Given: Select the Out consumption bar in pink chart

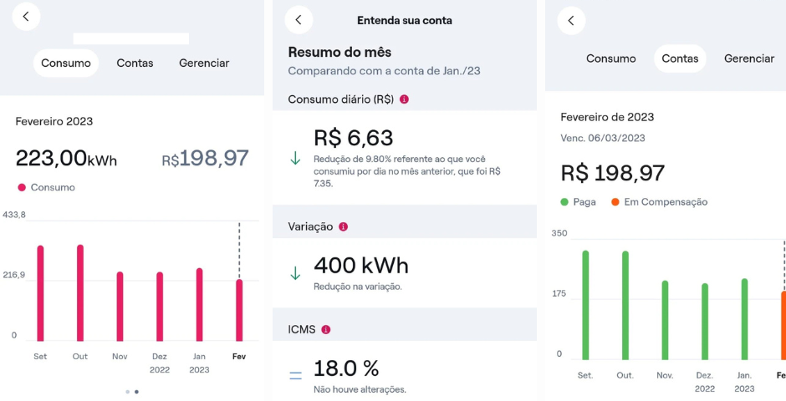Looking at the screenshot, I should 80,292.
